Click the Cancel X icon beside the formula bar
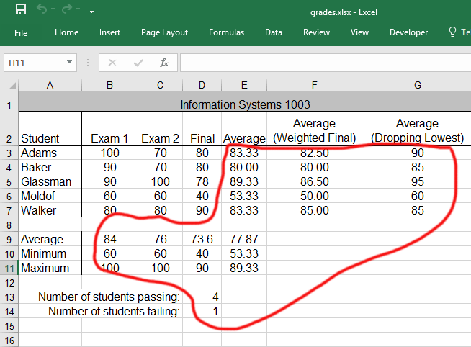 (x=112, y=63)
